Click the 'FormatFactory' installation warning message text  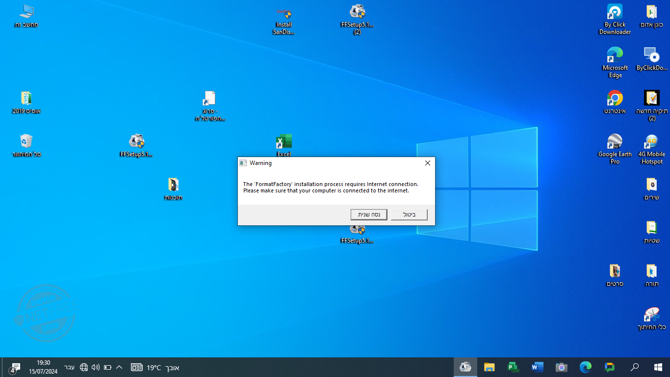click(x=331, y=188)
